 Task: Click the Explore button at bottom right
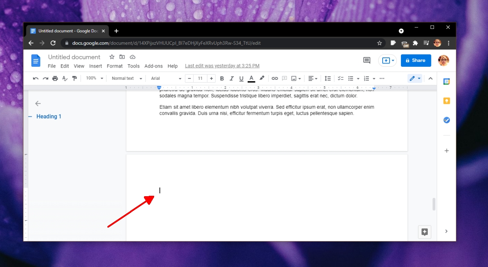(x=425, y=232)
